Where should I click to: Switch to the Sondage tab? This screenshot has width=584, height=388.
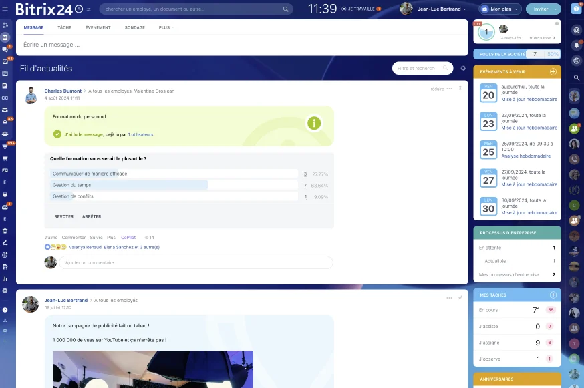coord(134,28)
